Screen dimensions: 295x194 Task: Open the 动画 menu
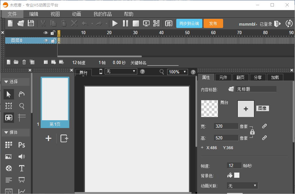(x=76, y=14)
